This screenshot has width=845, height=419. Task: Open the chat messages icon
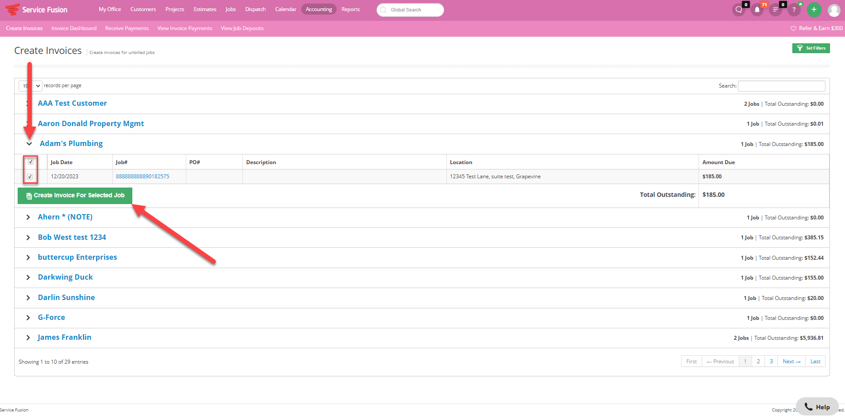click(739, 10)
